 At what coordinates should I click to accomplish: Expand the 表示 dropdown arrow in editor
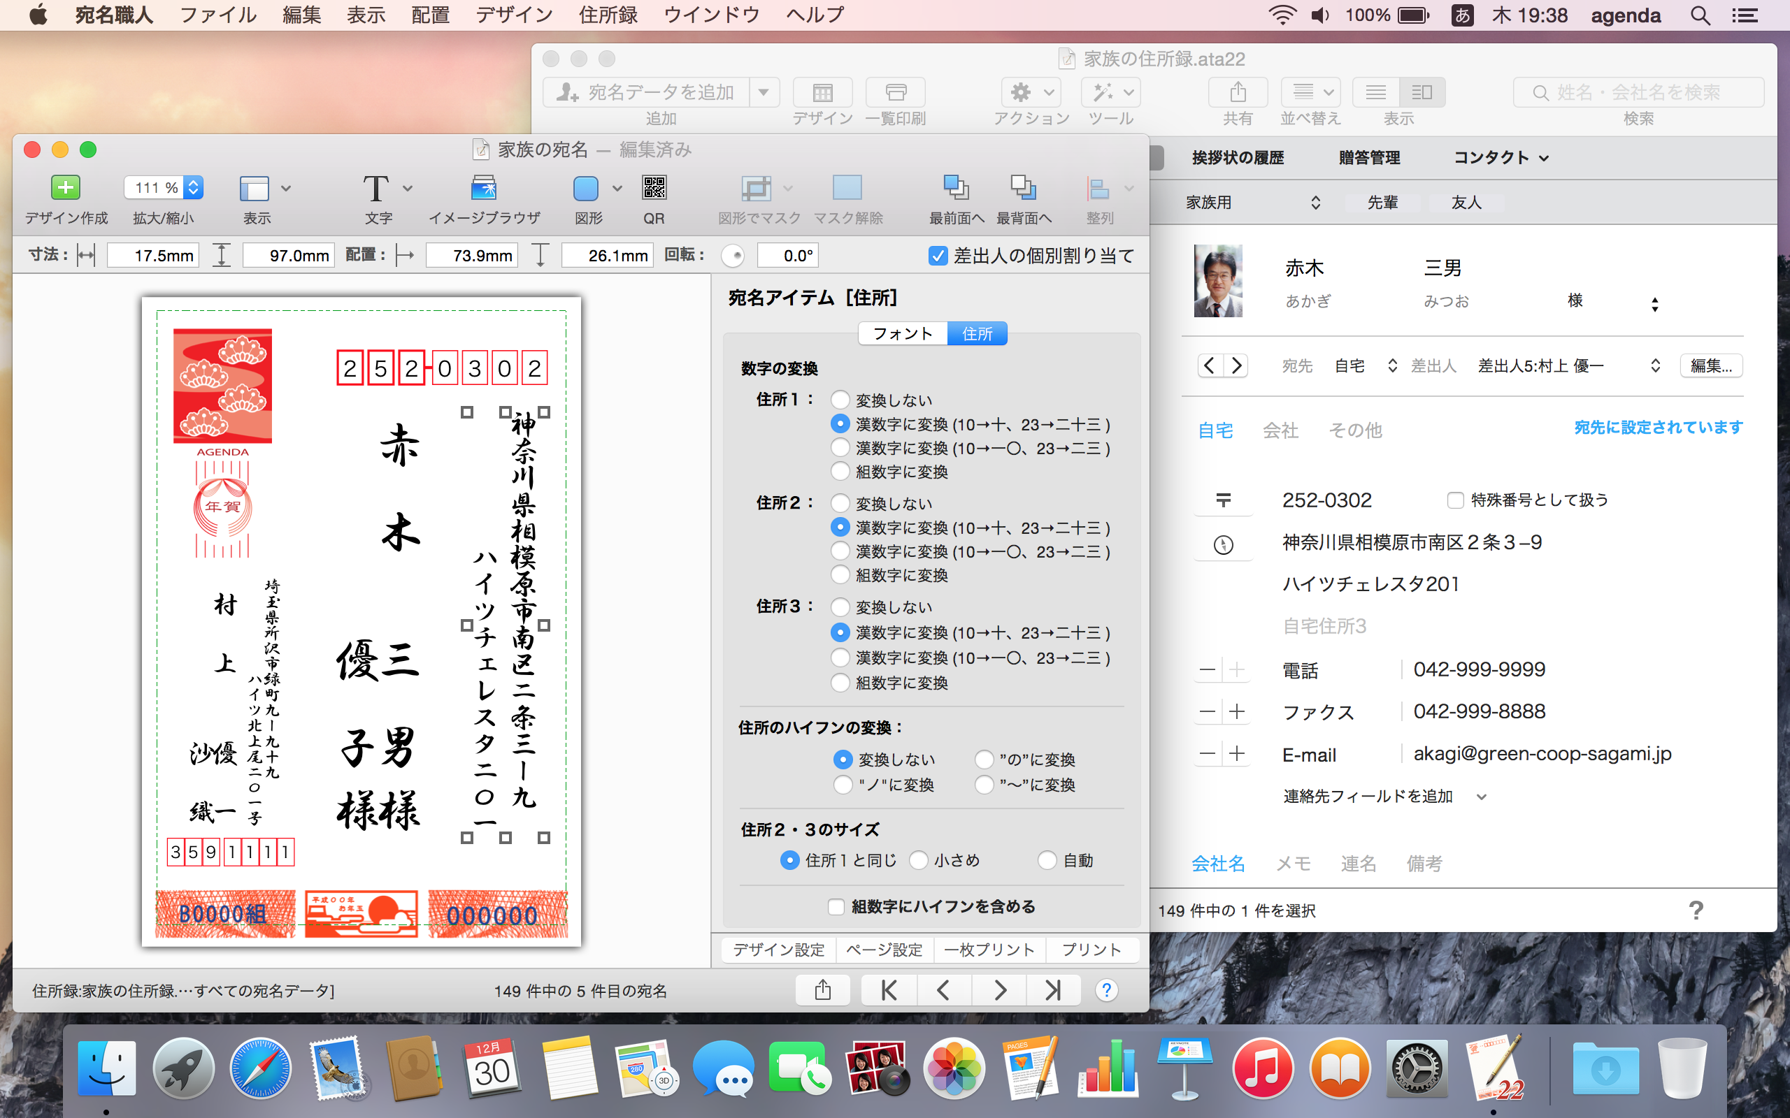point(285,189)
